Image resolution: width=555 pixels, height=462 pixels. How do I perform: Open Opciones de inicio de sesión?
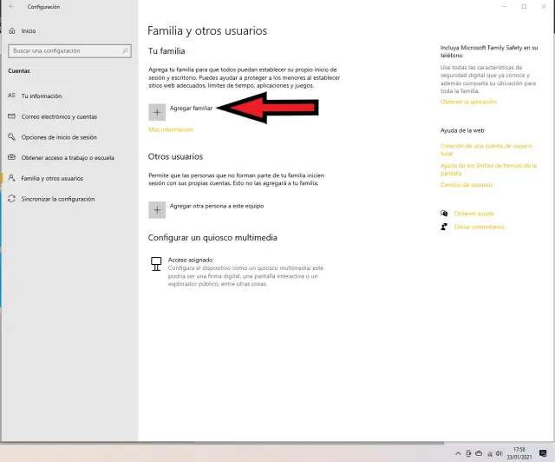[58, 137]
